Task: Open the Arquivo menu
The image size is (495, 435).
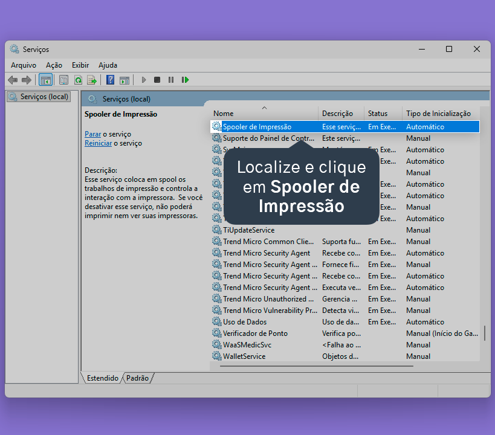Action: 24,65
